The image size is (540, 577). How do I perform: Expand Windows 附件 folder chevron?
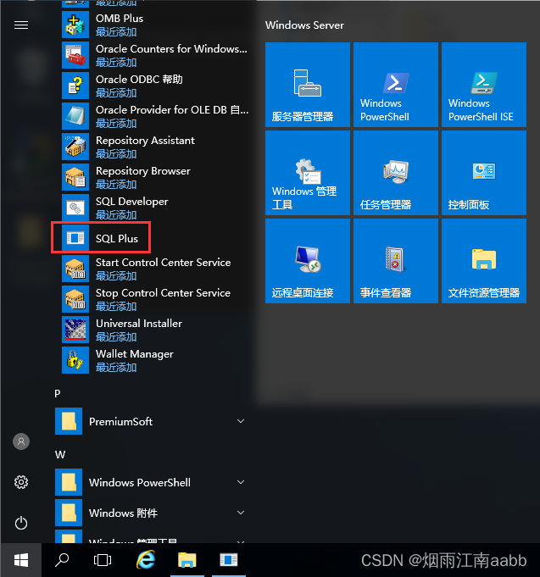point(241,513)
